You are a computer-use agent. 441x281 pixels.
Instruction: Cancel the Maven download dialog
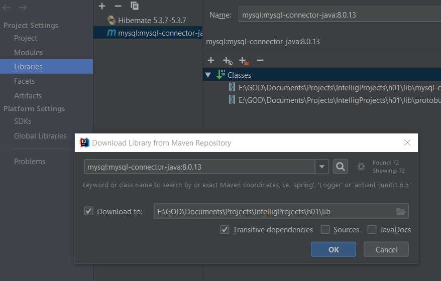(386, 249)
